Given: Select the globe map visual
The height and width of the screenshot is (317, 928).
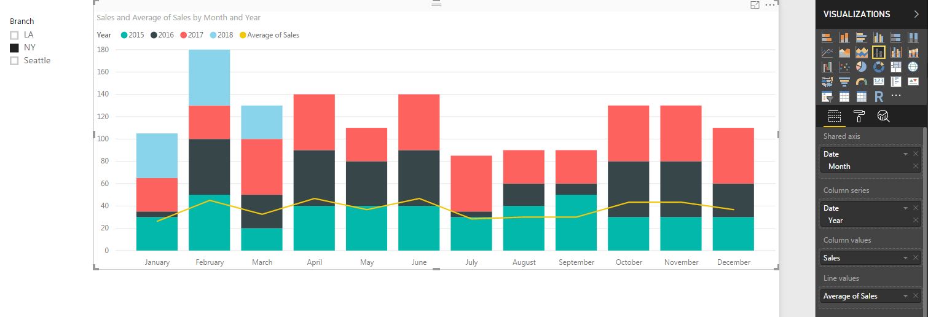Looking at the screenshot, I should click(x=913, y=67).
